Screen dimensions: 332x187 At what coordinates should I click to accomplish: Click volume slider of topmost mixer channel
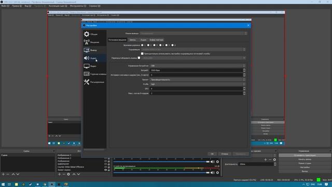pos(161,162)
